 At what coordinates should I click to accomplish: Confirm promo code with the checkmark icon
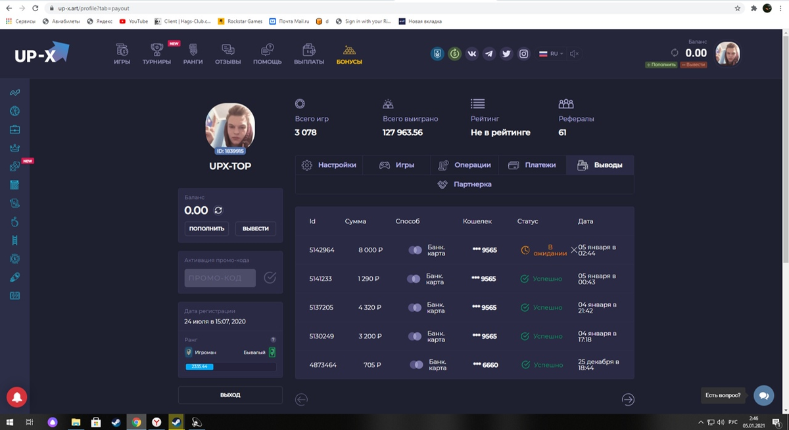[270, 278]
